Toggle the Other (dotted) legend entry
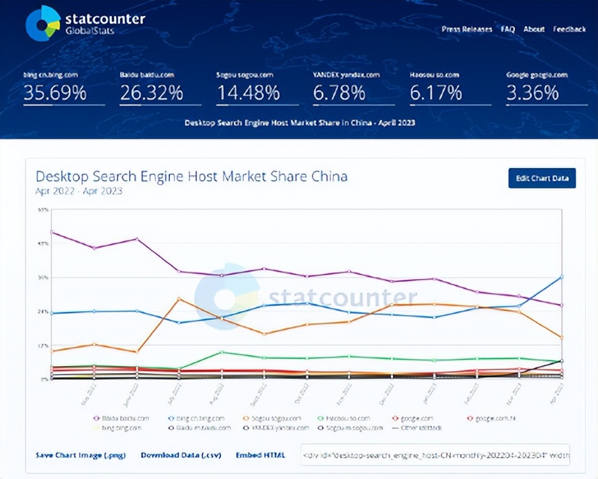The width and height of the screenshot is (598, 479). 417,428
